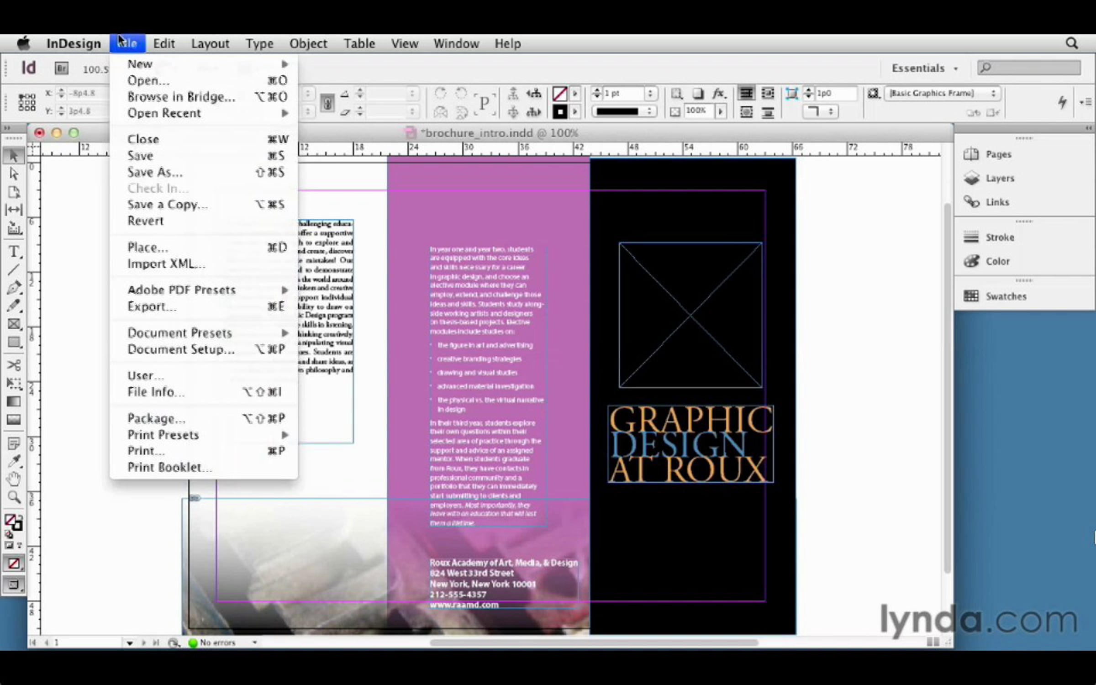Image resolution: width=1096 pixels, height=685 pixels.
Task: Pick the Eyedropper tool
Action: [x=14, y=461]
